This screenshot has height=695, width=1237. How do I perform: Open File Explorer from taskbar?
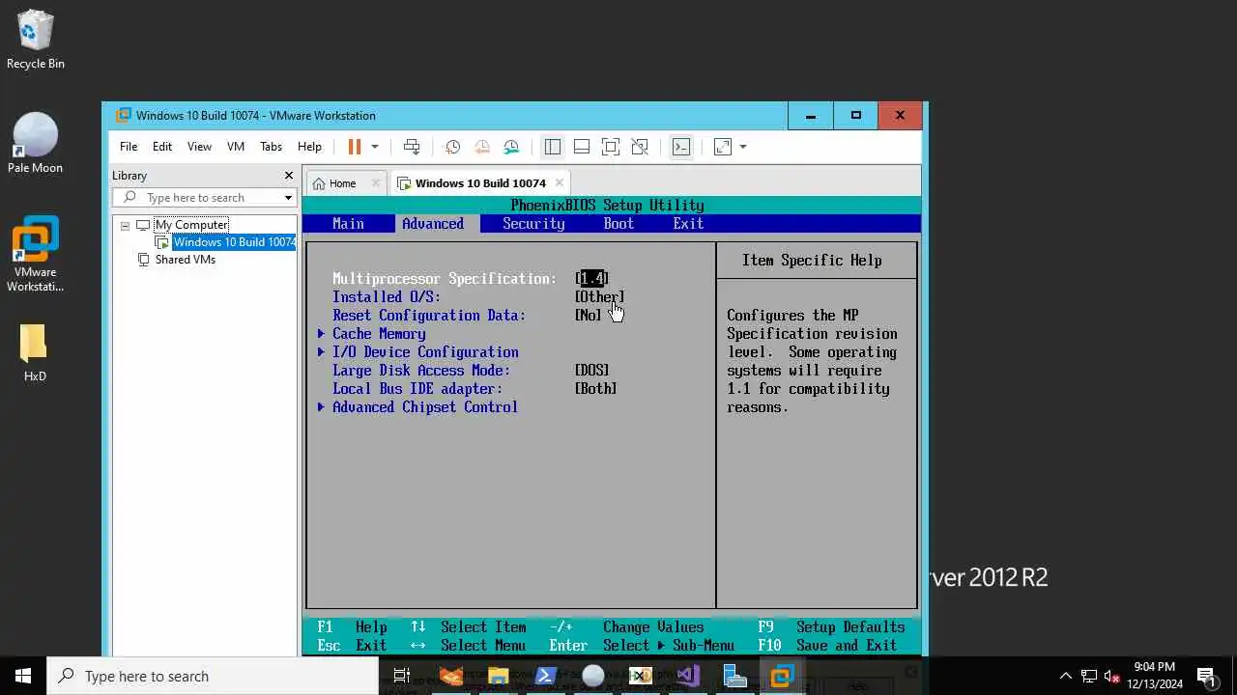498,676
